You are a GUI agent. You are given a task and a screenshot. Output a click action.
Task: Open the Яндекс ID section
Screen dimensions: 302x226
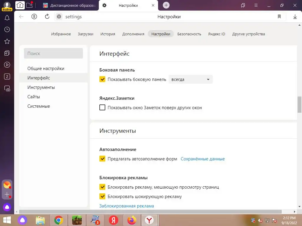tap(217, 34)
